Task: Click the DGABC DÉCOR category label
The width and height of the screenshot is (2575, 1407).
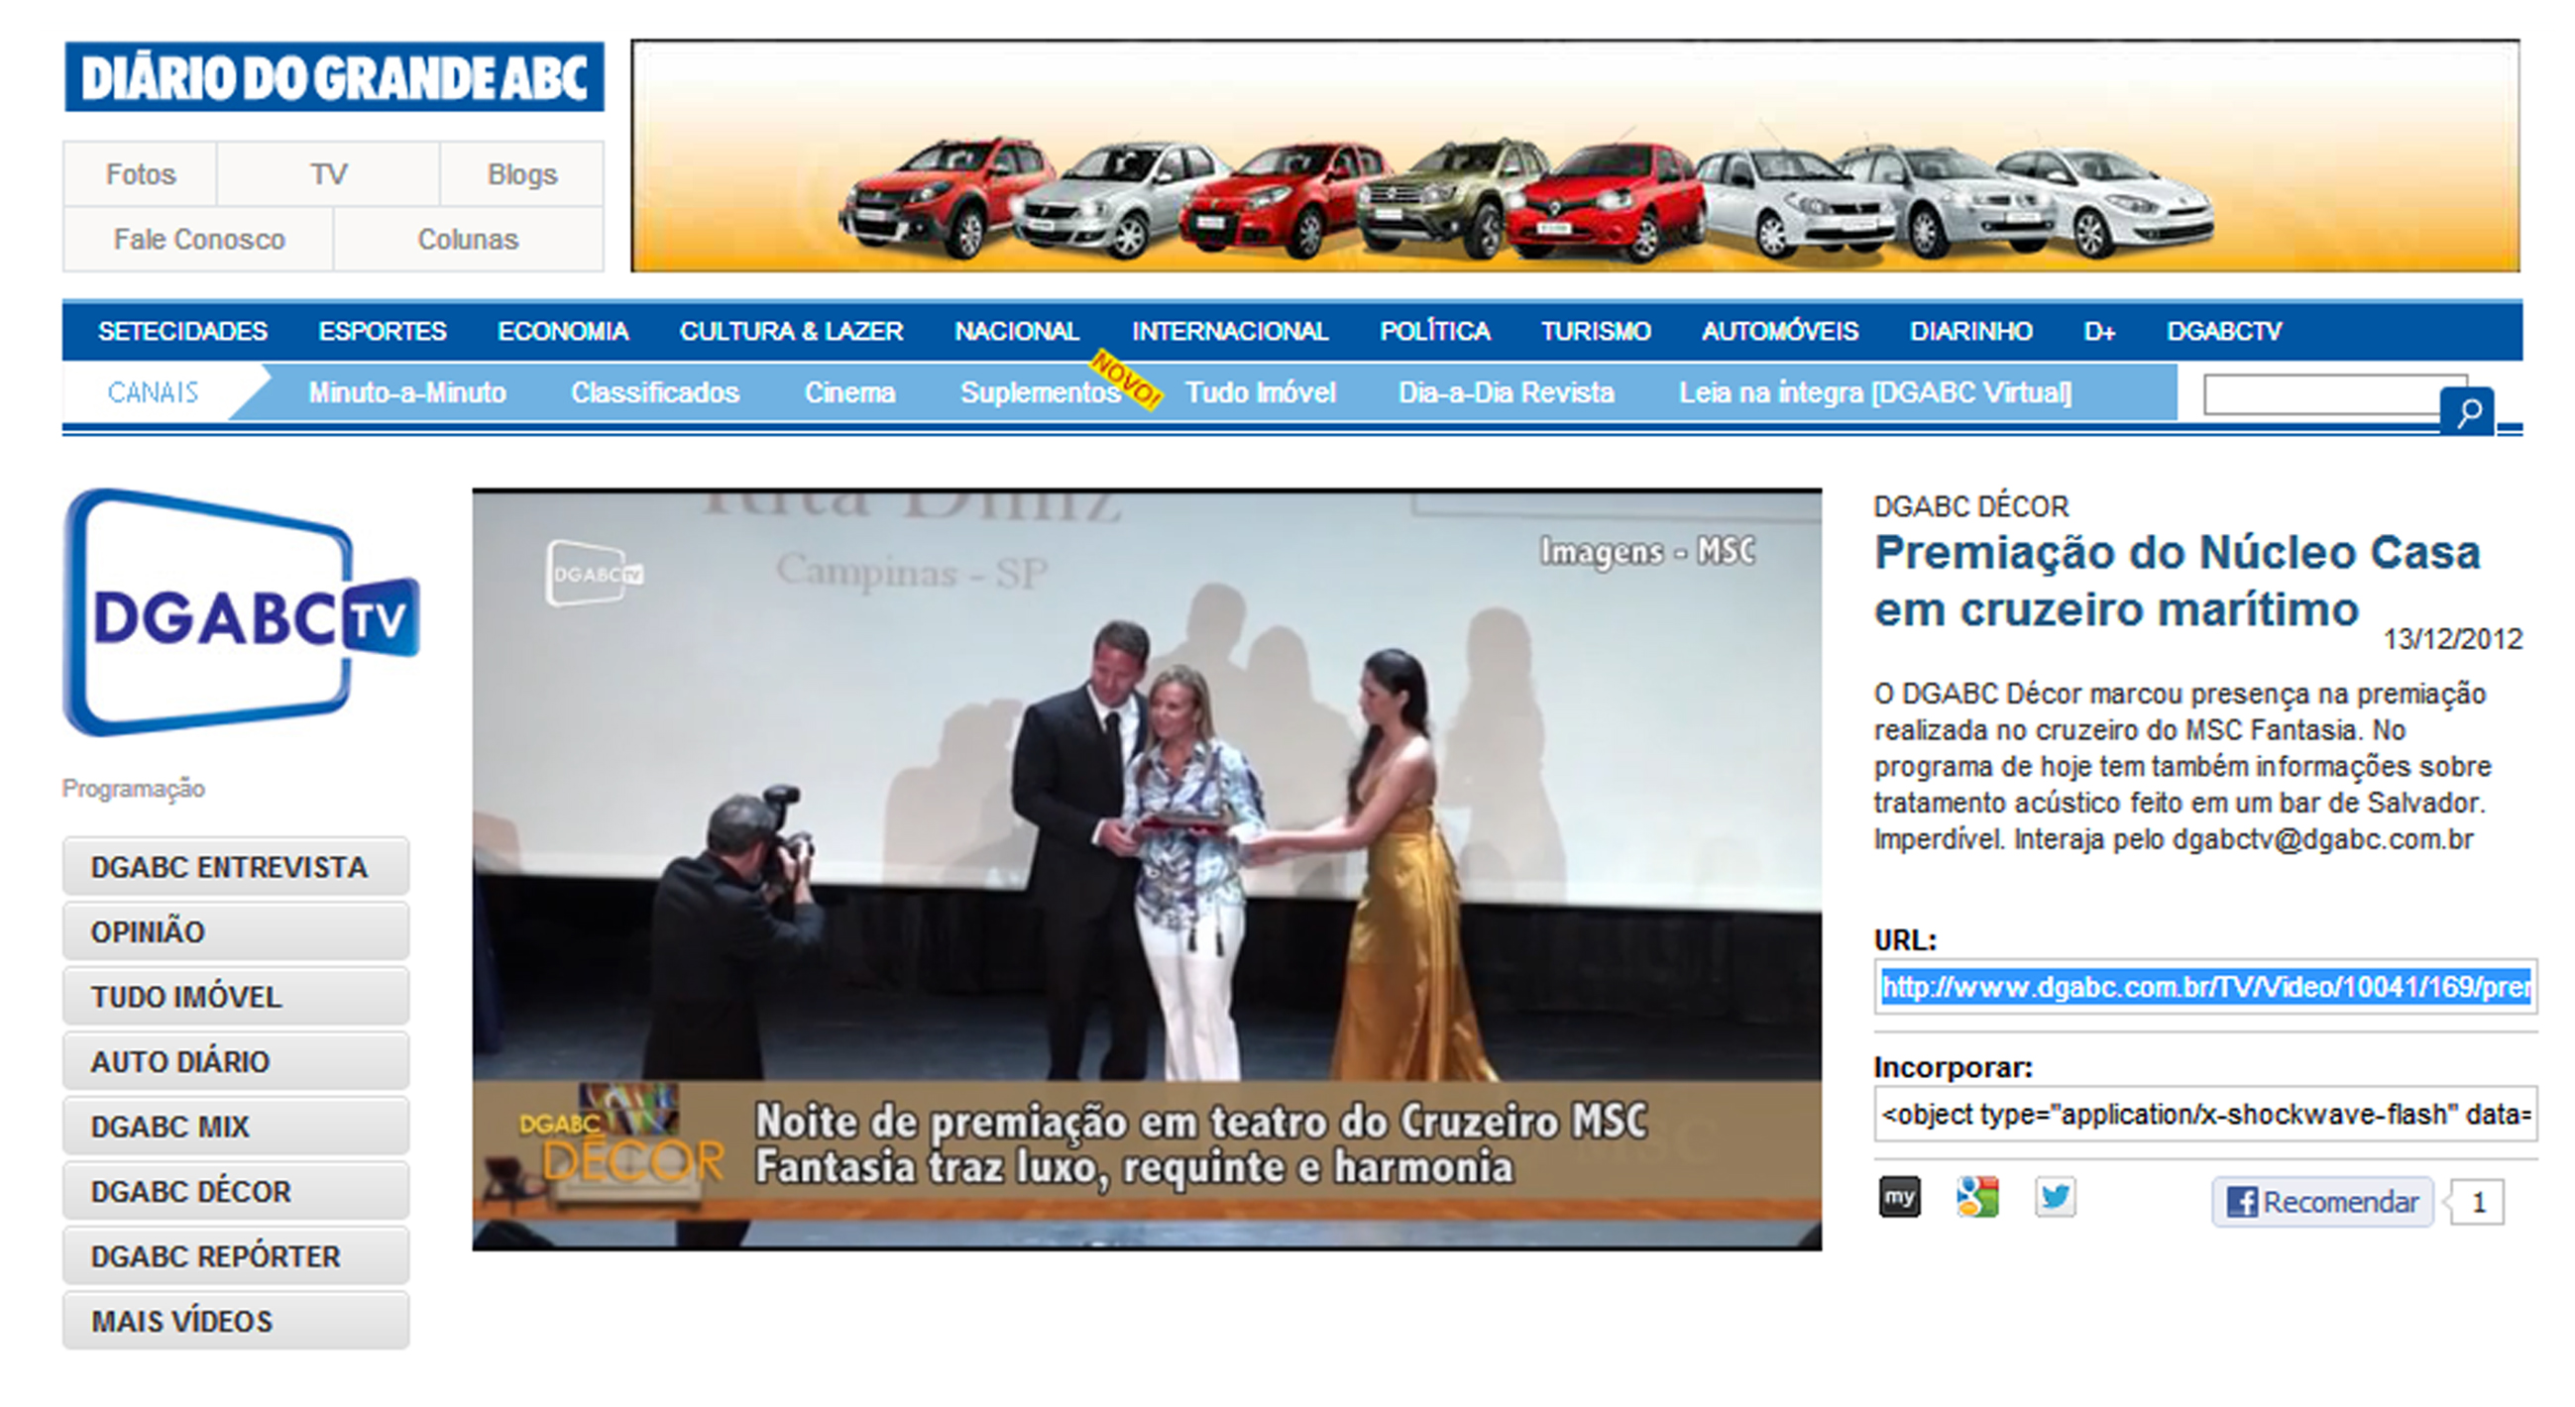Action: [x=1971, y=506]
